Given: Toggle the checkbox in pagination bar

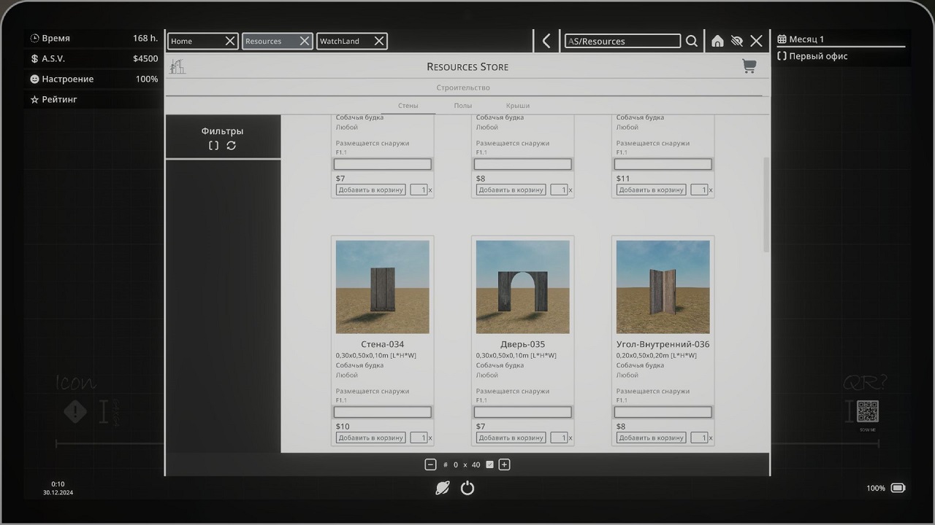Looking at the screenshot, I should click(x=489, y=464).
